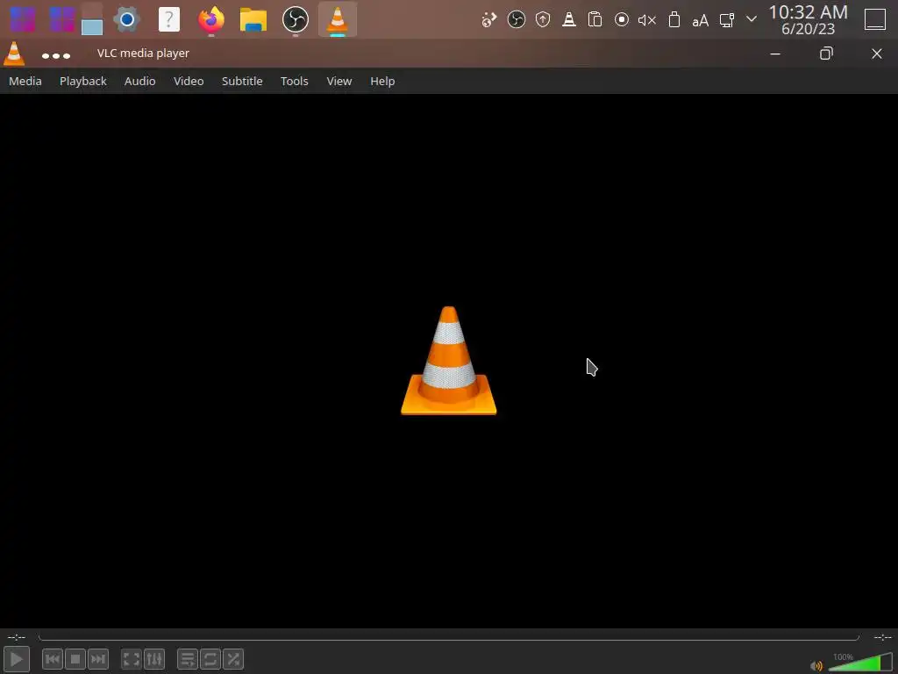Image resolution: width=898 pixels, height=674 pixels.
Task: Click the recording indicator tray icon
Action: pyautogui.click(x=622, y=19)
